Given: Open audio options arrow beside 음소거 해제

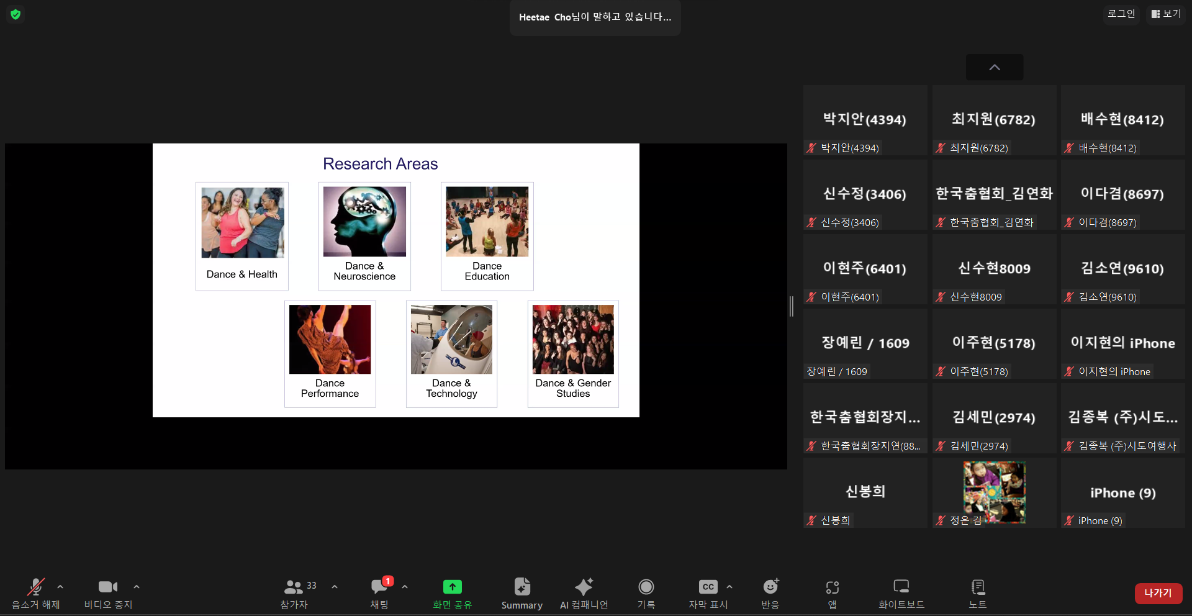Looking at the screenshot, I should [x=60, y=586].
